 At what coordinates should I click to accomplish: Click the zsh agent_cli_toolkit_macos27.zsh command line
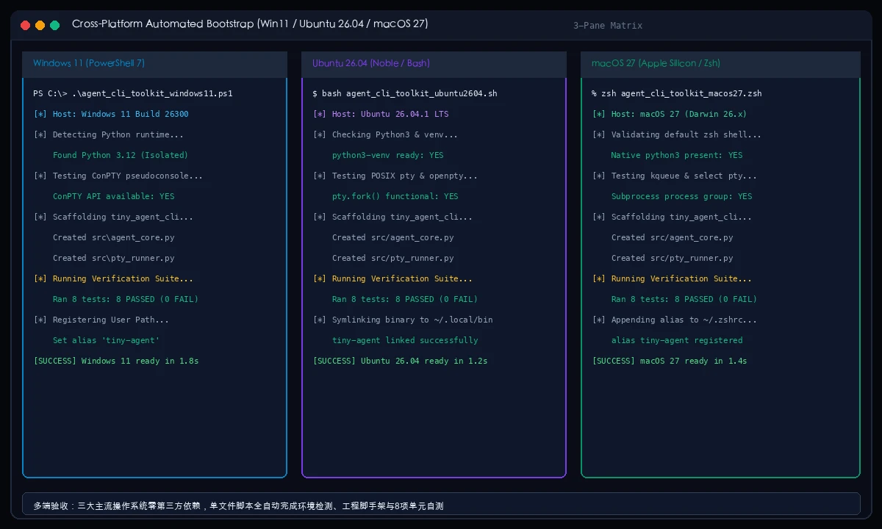(x=677, y=94)
